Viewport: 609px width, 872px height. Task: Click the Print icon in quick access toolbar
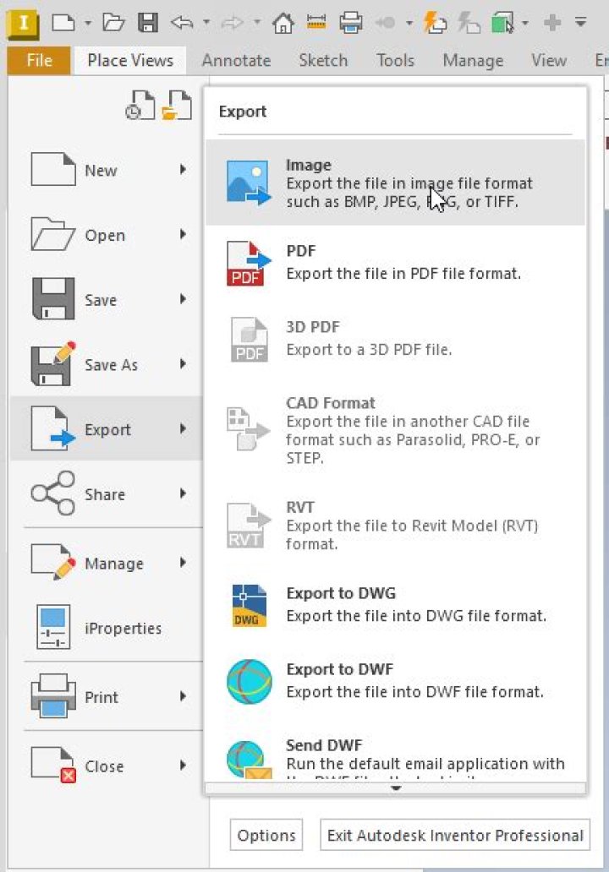tap(351, 23)
